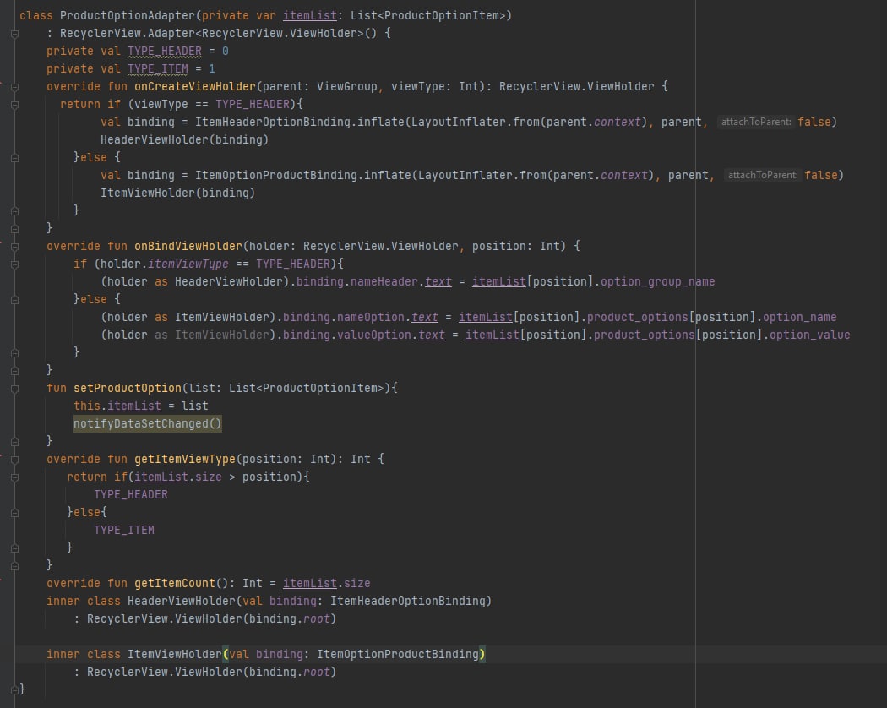Collapse the setProductOption function fold marker

(14, 389)
